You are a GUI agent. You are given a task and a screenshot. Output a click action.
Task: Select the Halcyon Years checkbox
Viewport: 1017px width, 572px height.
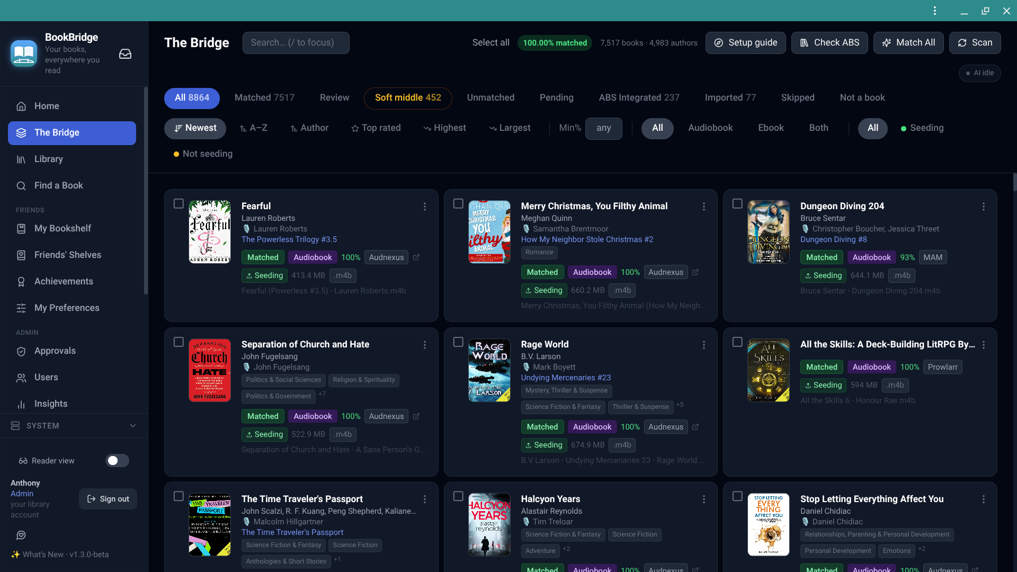click(458, 496)
